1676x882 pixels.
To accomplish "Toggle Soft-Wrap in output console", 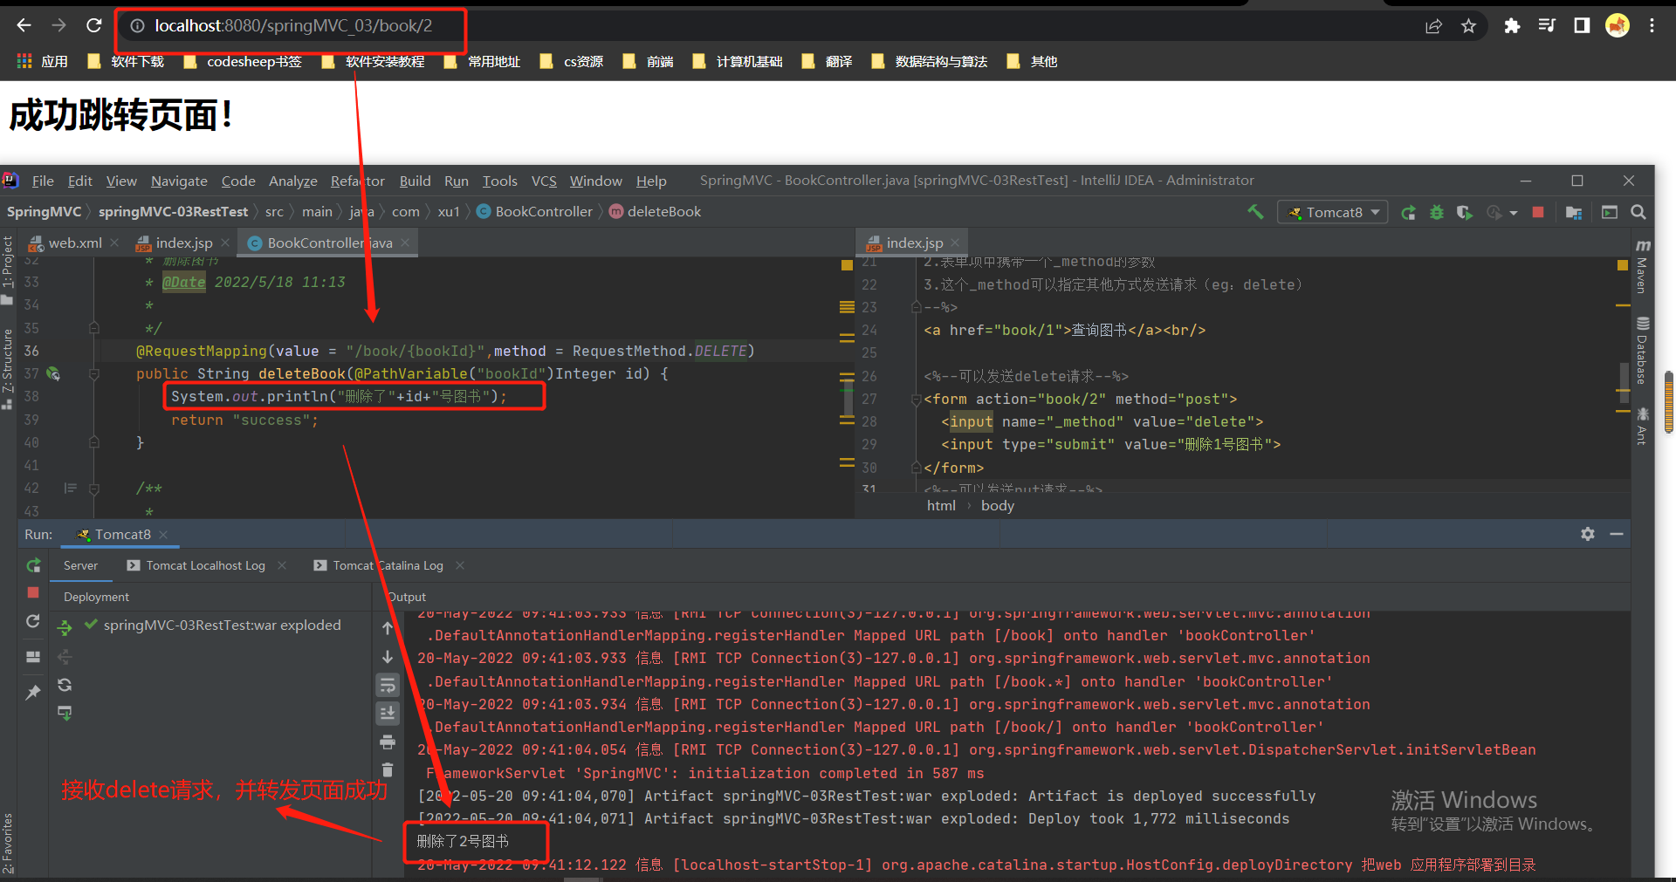I will click(388, 685).
